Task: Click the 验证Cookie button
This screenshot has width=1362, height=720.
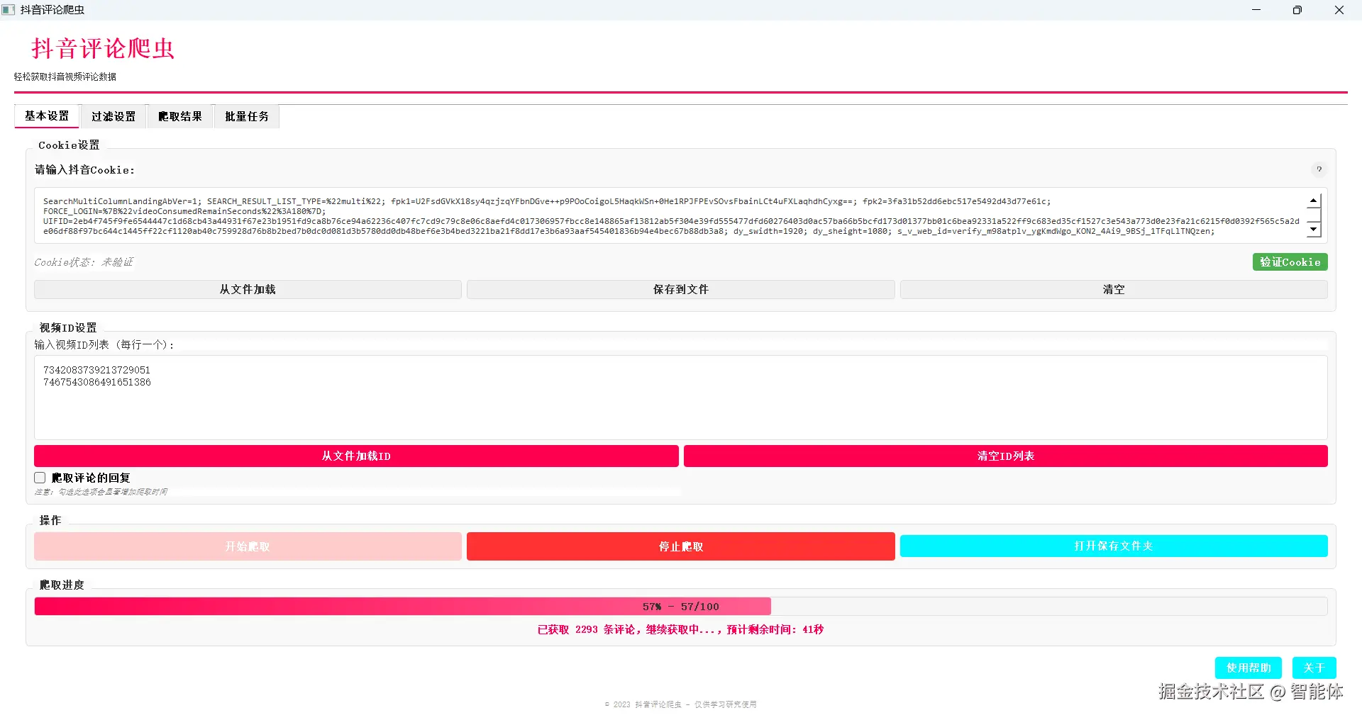Action: (x=1290, y=262)
